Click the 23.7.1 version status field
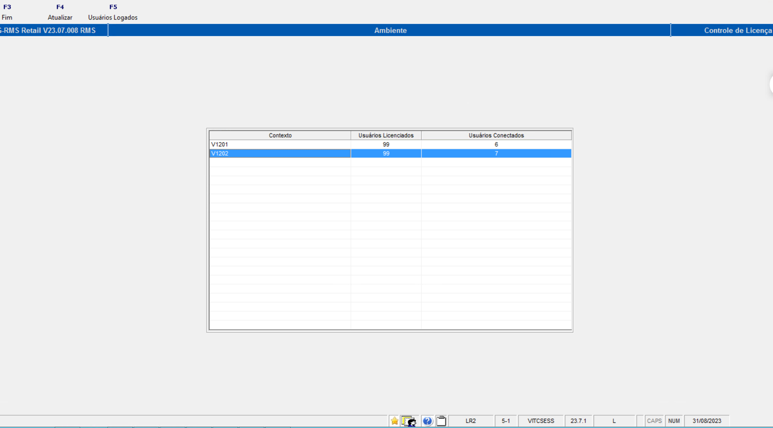The width and height of the screenshot is (773, 428). [578, 421]
